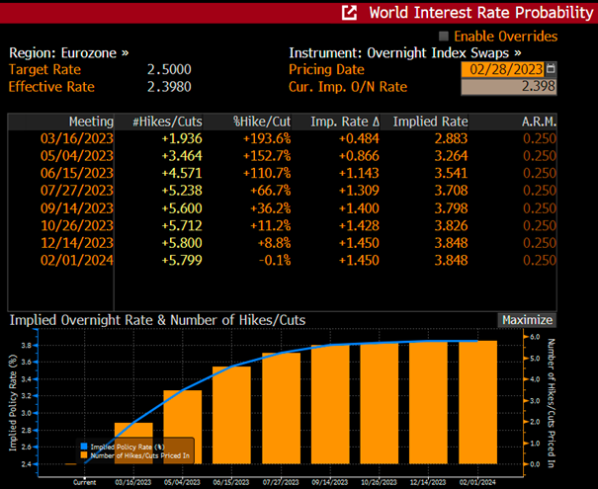
Task: Maximize the implied overnight rate chart
Action: point(527,320)
